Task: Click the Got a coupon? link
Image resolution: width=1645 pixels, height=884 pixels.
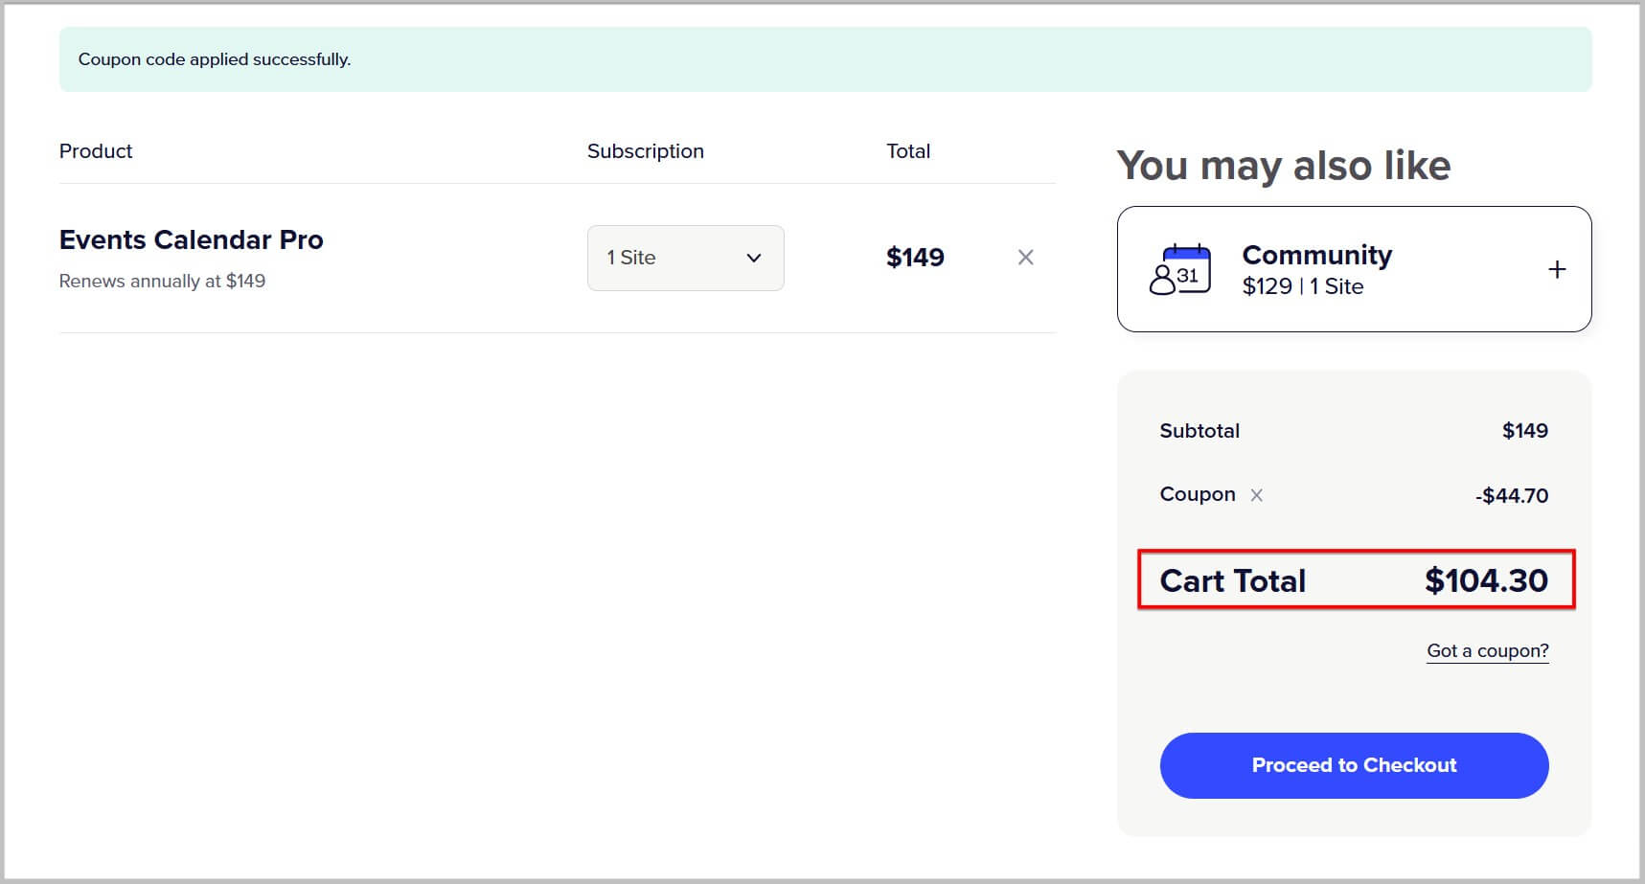Action: 1487,651
